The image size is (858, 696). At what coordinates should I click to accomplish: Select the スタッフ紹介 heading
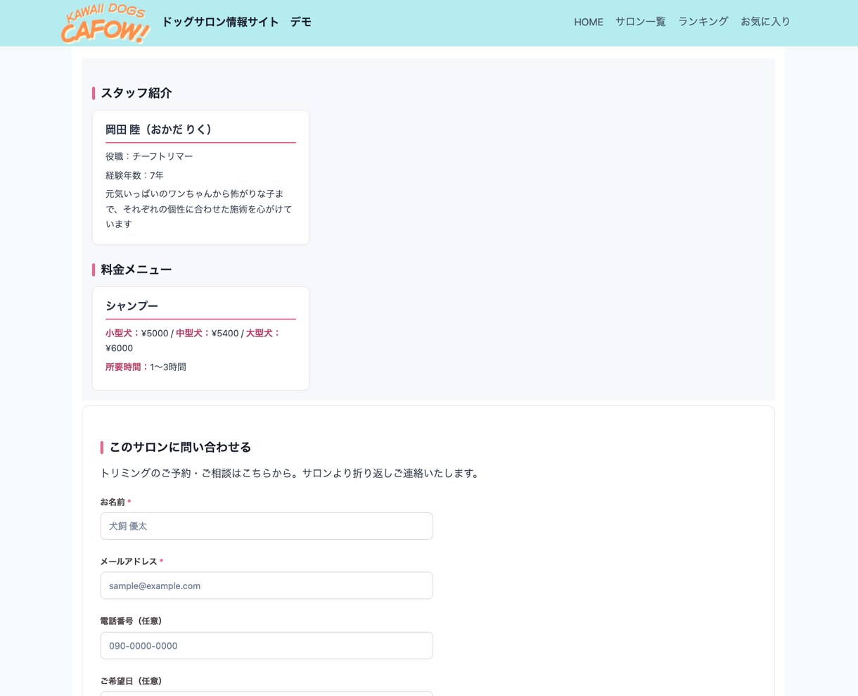[x=136, y=93]
